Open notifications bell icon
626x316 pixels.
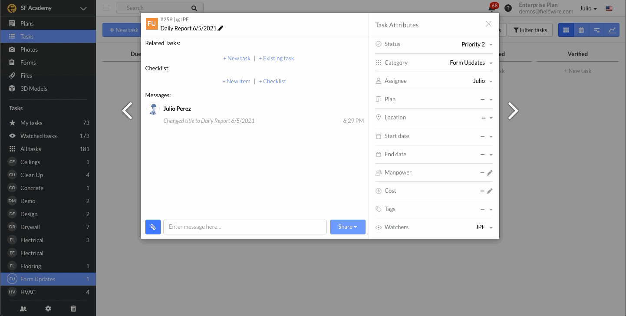tap(492, 8)
